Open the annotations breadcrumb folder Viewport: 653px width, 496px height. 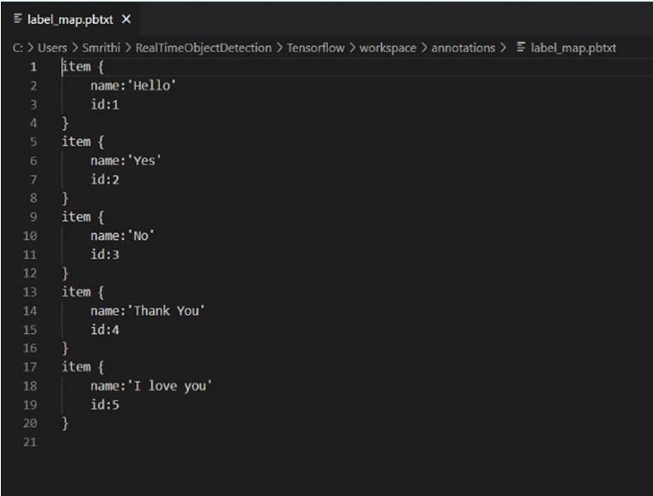(463, 48)
